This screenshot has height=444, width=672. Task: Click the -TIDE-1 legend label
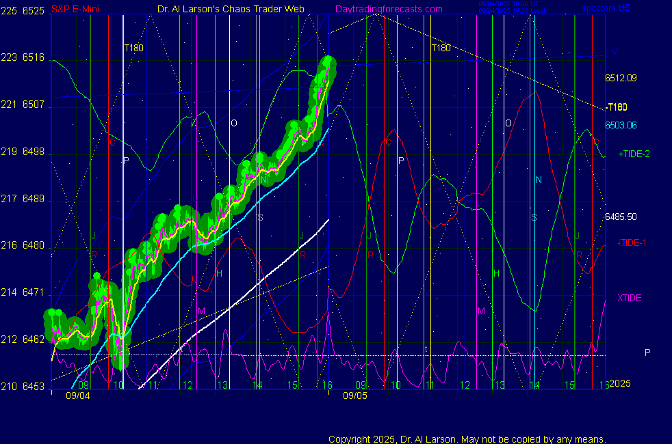(x=632, y=242)
